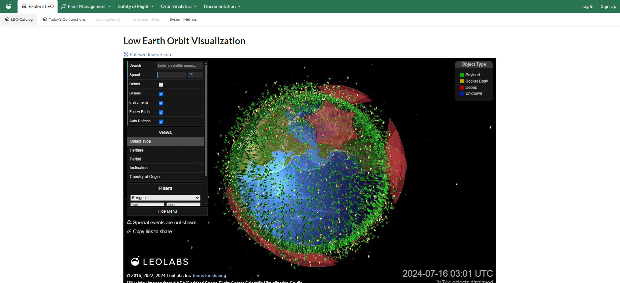Expand the Documentation dropdown

pos(222,6)
